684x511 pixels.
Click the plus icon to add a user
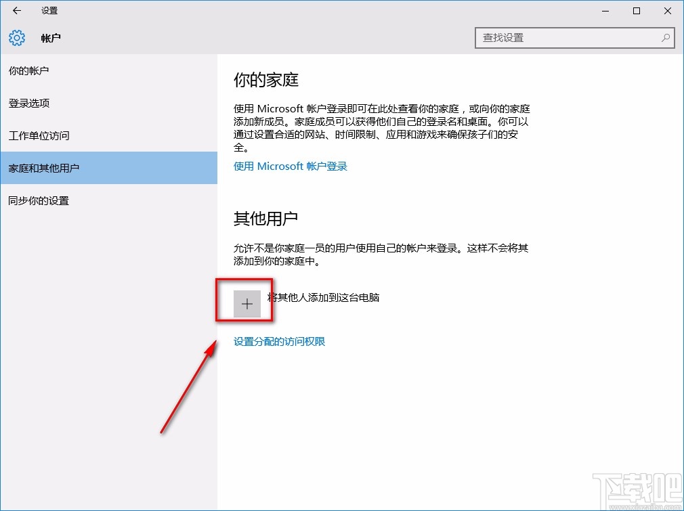pyautogui.click(x=245, y=303)
